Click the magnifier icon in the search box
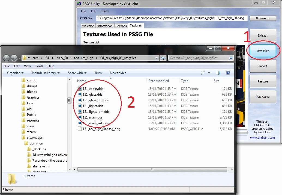Screen dimensions: 282x195 coord(230,58)
